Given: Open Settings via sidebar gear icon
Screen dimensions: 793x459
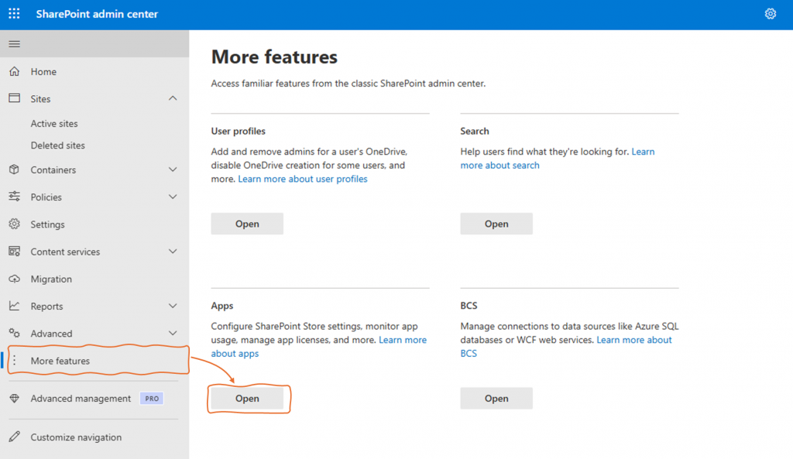Looking at the screenshot, I should [x=14, y=224].
